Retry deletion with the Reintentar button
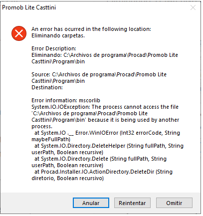This screenshot has width=203, height=216. point(132,203)
